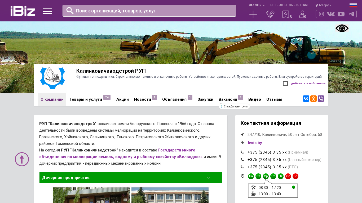Click the 'Контактная информация' heading
The image size is (362, 203).
[x=271, y=123]
